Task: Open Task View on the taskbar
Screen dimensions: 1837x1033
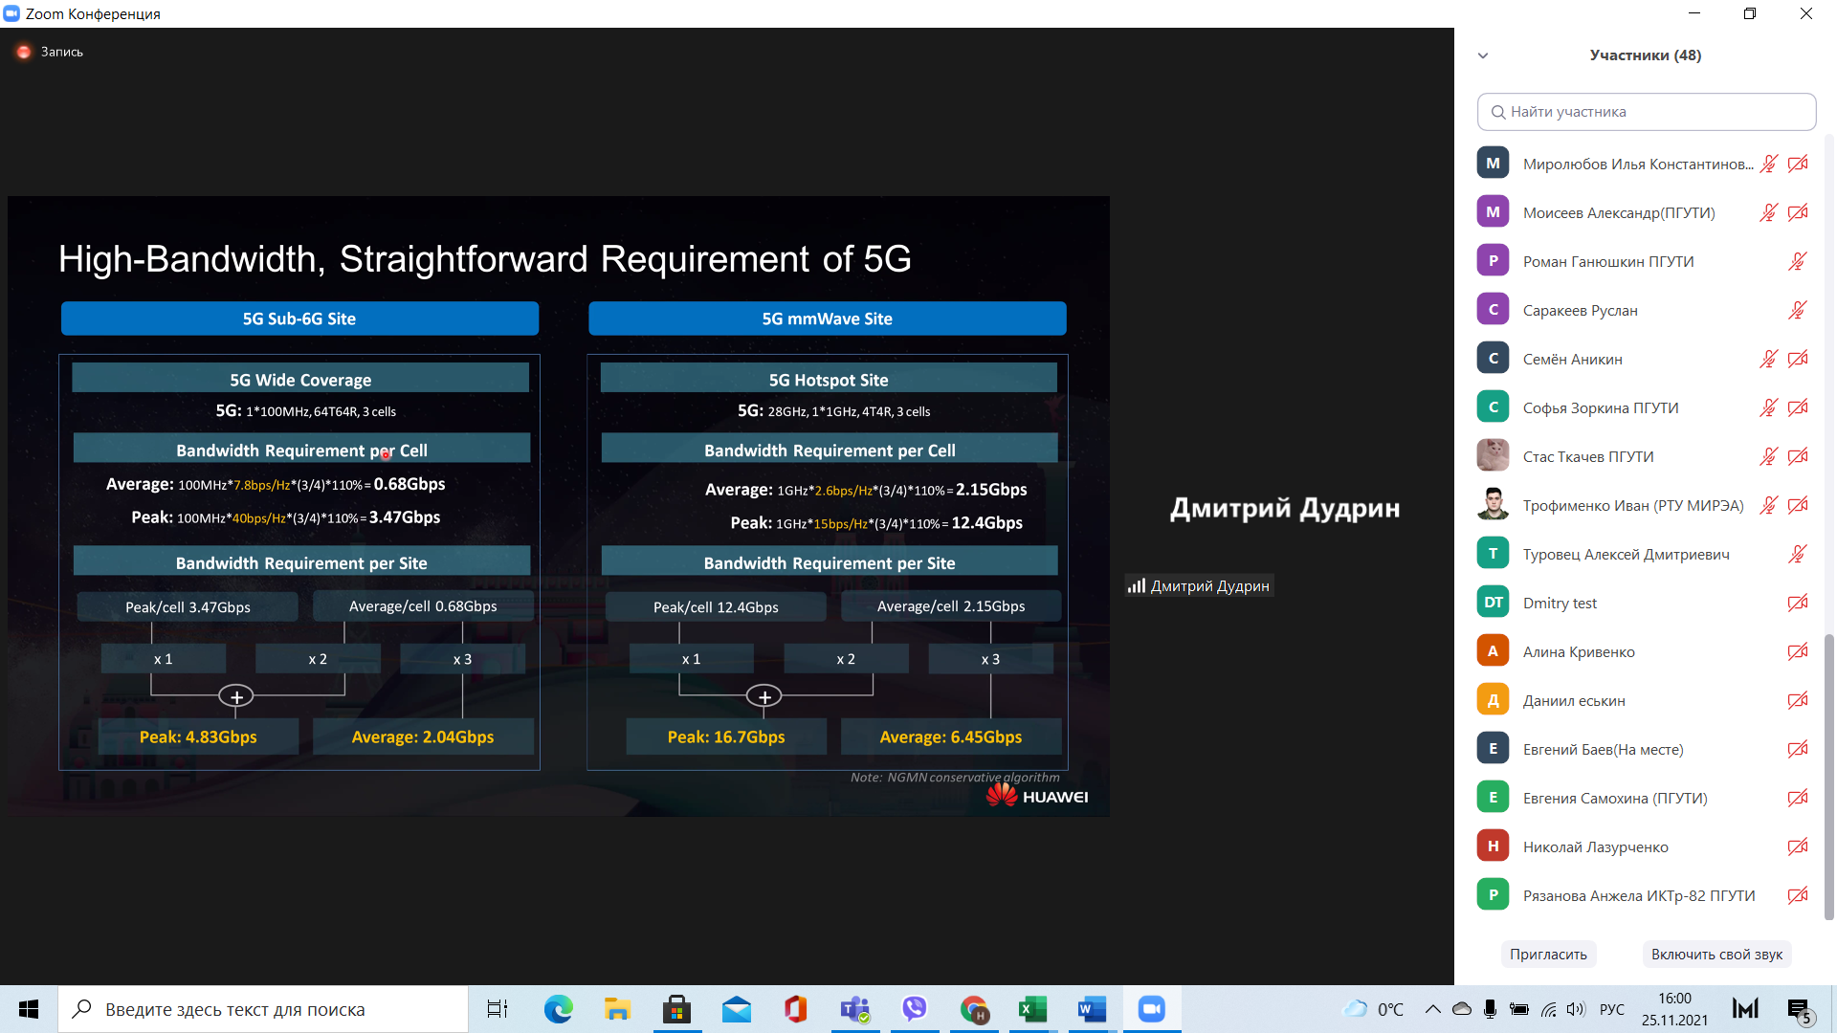Action: click(498, 1009)
